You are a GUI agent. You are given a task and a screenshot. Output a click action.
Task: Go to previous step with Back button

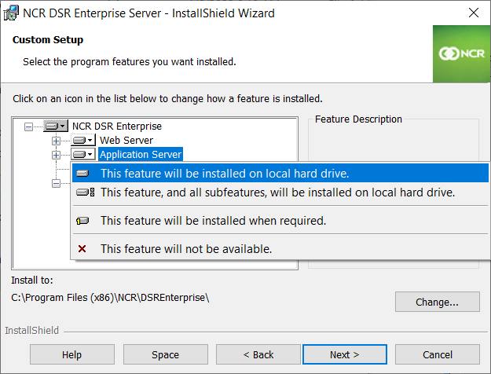click(x=258, y=354)
